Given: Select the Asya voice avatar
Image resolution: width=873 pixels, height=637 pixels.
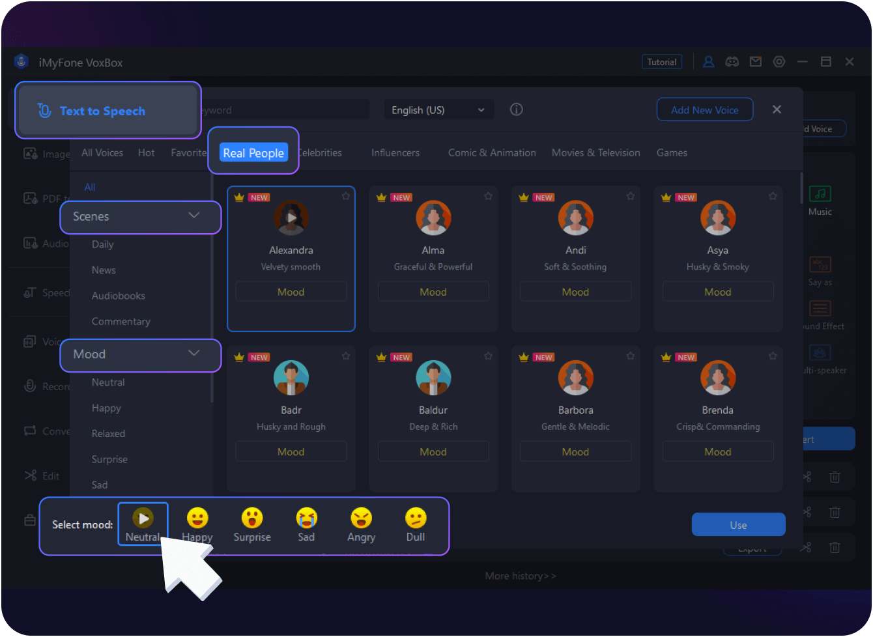Looking at the screenshot, I should click(x=718, y=218).
